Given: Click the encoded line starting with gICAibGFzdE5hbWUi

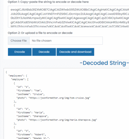Looking at the screenshot, I should click(x=70, y=22).
